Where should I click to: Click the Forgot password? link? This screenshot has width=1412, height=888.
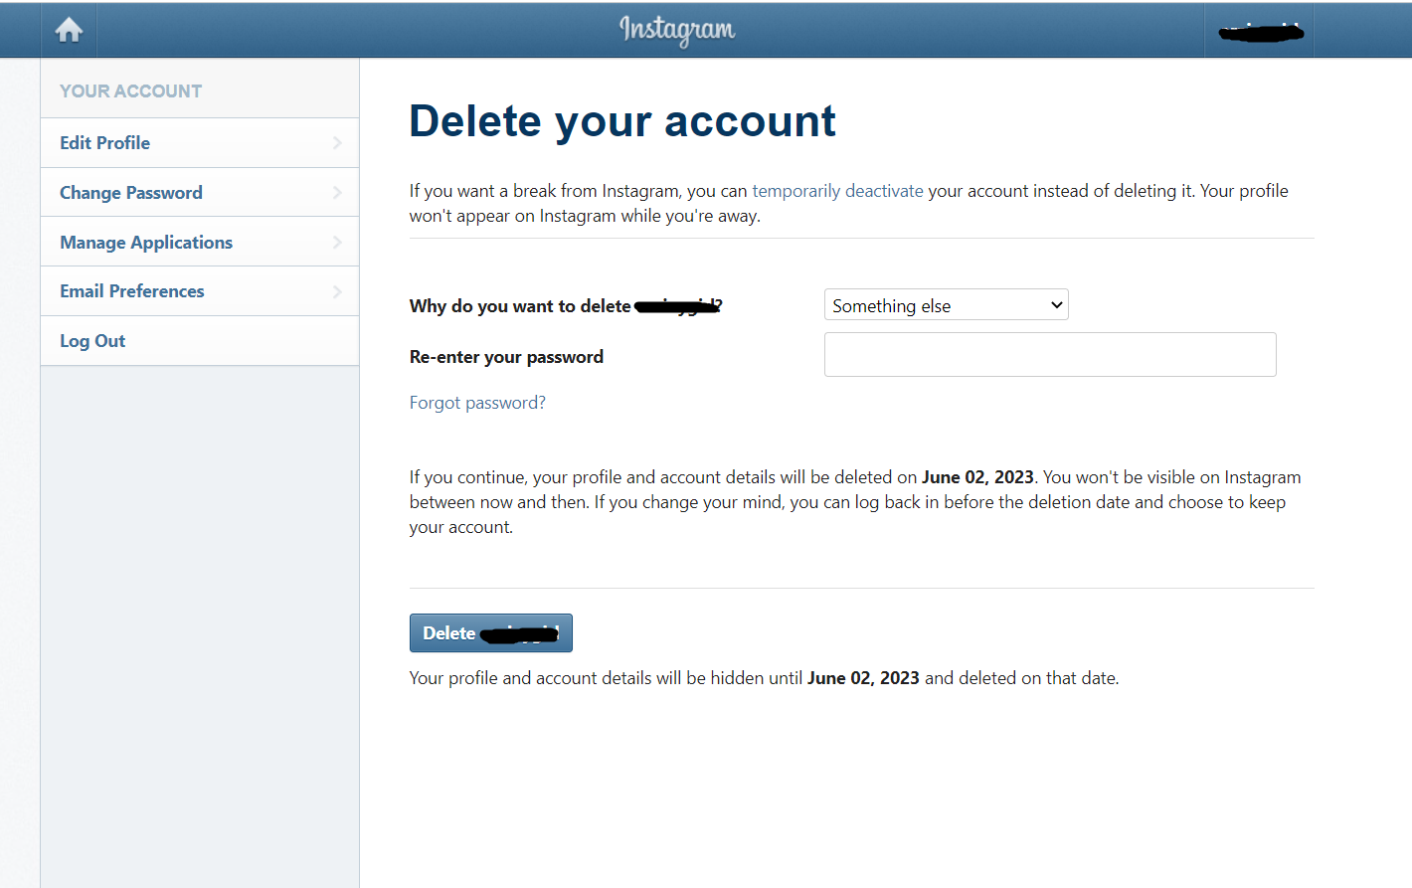pos(477,403)
